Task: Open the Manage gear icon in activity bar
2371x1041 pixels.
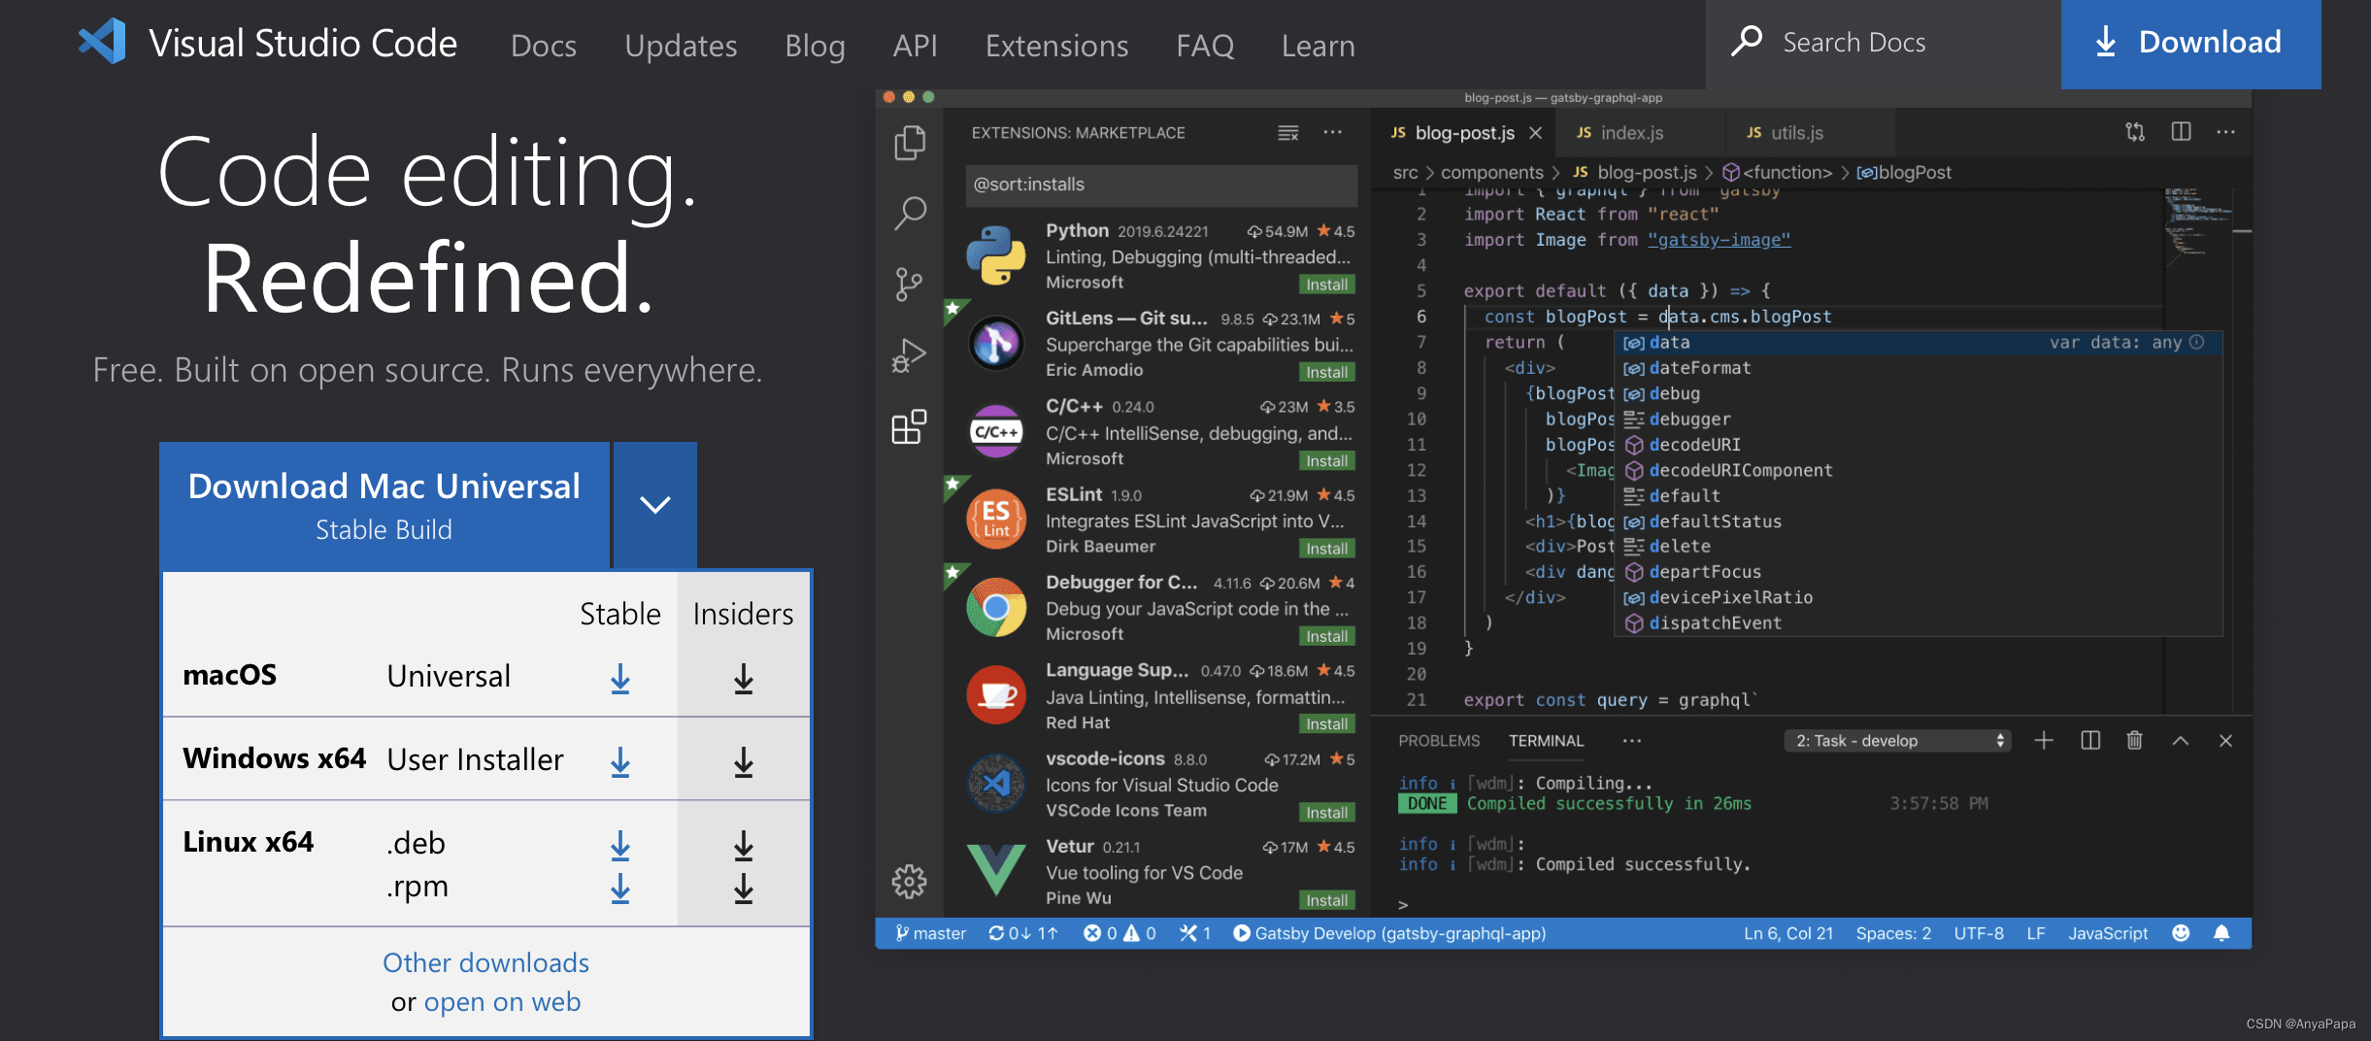Action: (x=909, y=882)
